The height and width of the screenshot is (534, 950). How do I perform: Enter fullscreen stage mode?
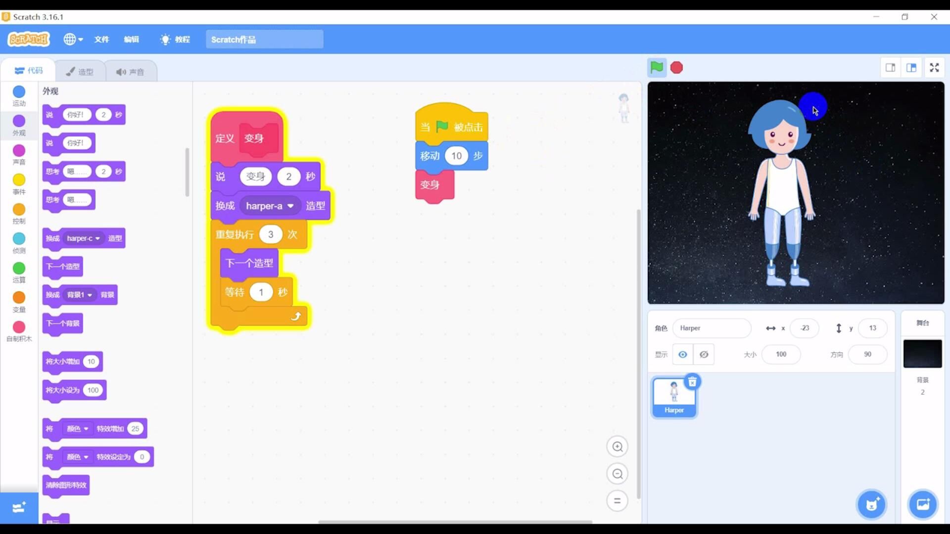(935, 67)
